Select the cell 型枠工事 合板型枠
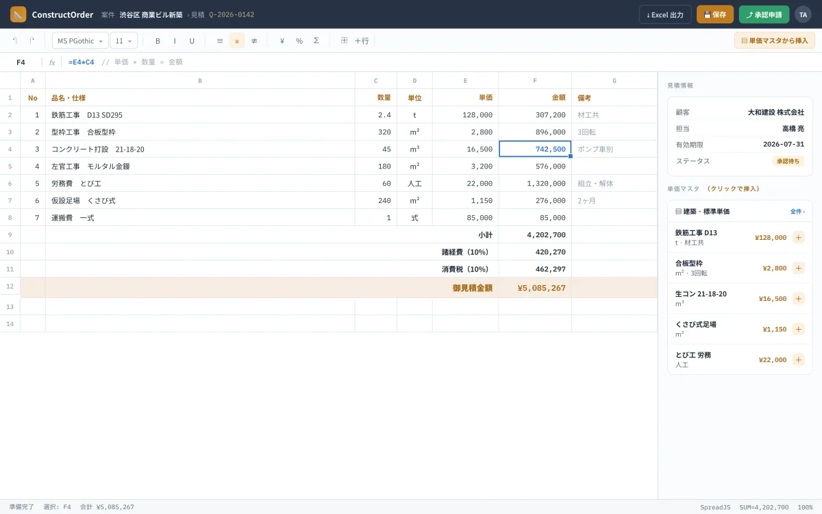Viewport: 822px width, 514px height. [x=200, y=132]
